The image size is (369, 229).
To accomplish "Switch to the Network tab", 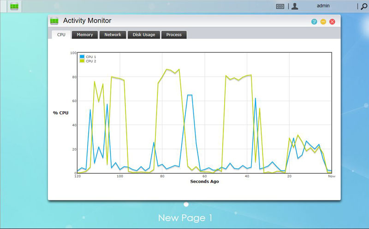I will [113, 35].
